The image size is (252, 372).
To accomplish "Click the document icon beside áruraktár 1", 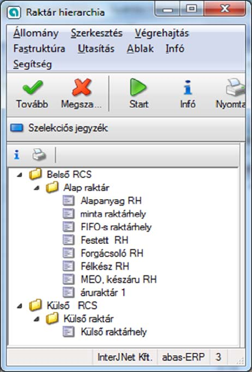I will [x=69, y=292].
